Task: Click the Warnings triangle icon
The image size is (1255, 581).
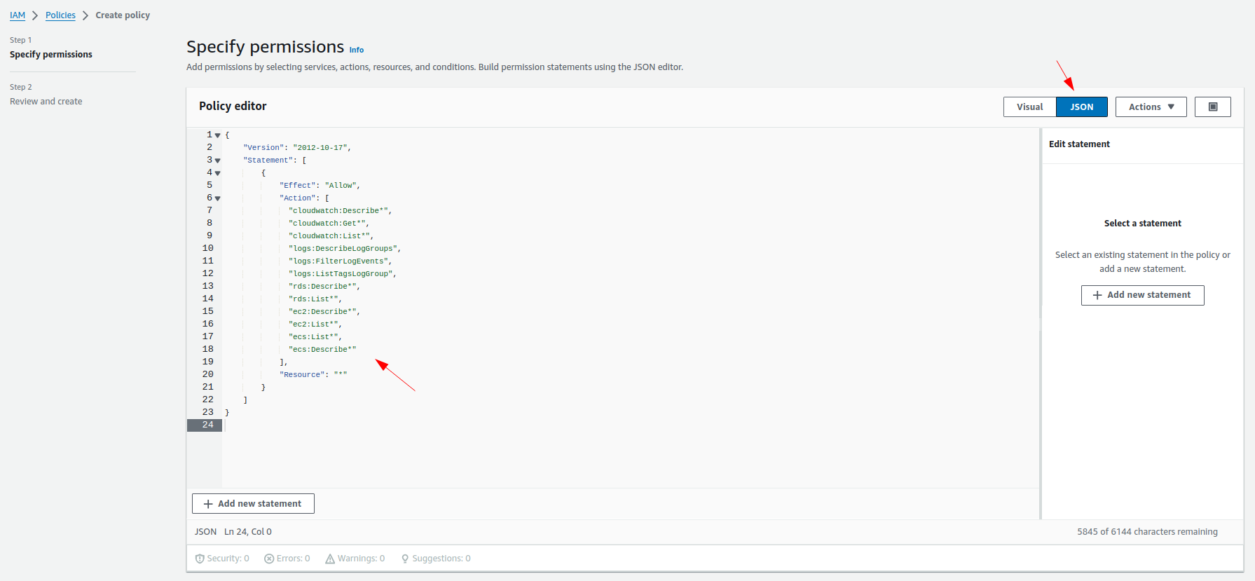Action: 330,559
